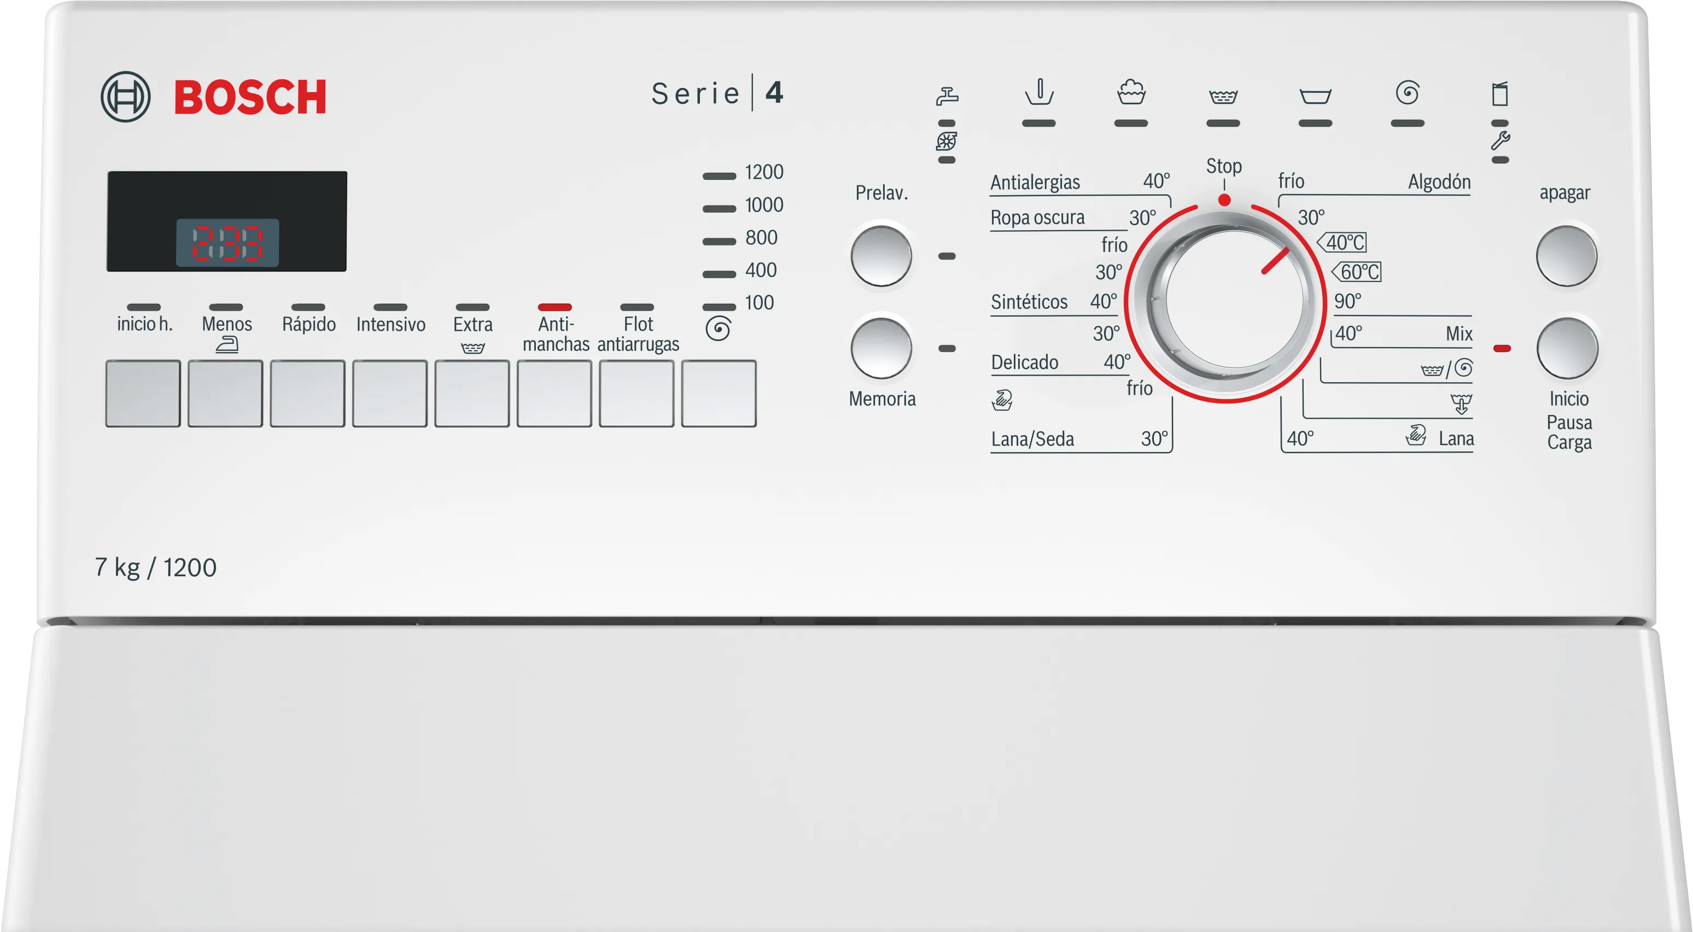Screen dimensions: 1693x932
Task: Click the water tap indicator icon
Action: [947, 96]
